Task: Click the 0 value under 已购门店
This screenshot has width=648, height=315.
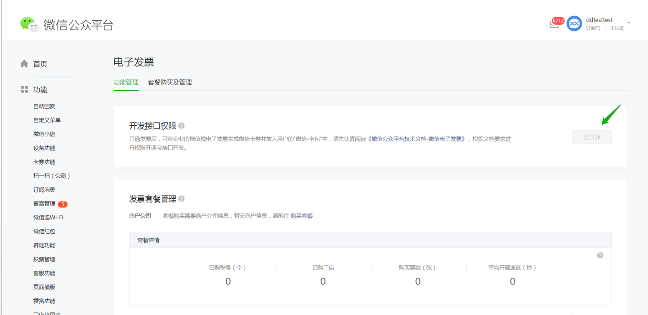Action: click(323, 282)
